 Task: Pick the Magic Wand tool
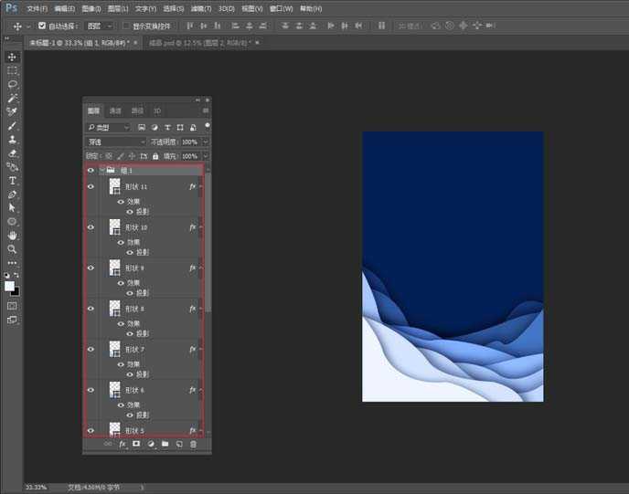click(x=13, y=98)
